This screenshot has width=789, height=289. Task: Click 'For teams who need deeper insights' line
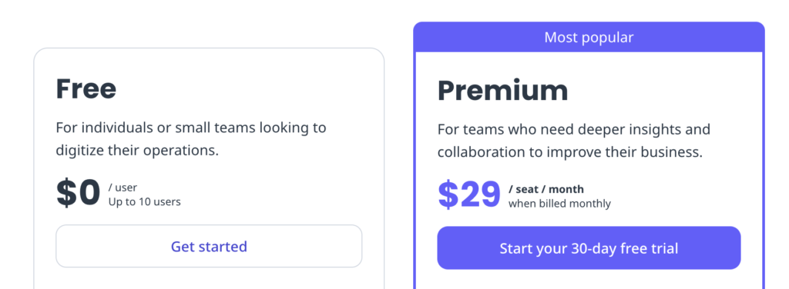[x=573, y=129]
